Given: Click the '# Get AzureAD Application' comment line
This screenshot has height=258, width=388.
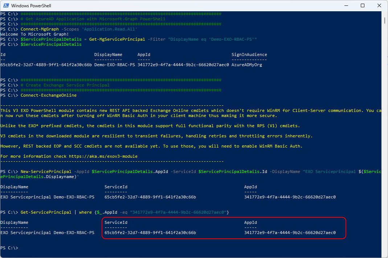Looking at the screenshot, I should (x=93, y=19).
